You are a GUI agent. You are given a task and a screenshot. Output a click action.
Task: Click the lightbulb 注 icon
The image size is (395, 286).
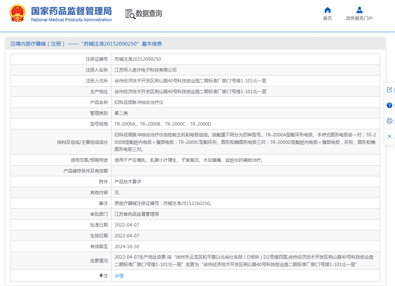point(101,276)
